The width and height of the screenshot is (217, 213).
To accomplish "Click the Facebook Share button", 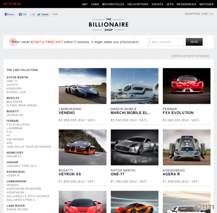I will pyautogui.click(x=9, y=14).
